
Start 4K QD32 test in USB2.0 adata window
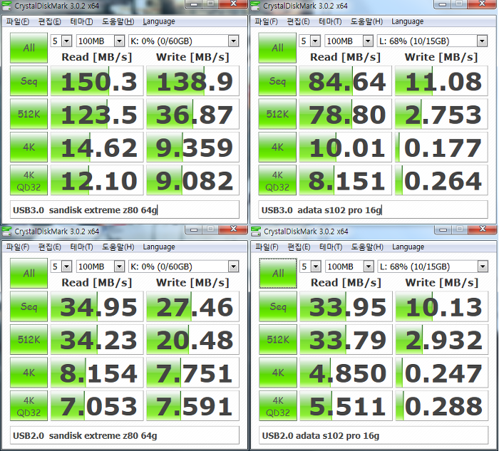(x=278, y=405)
